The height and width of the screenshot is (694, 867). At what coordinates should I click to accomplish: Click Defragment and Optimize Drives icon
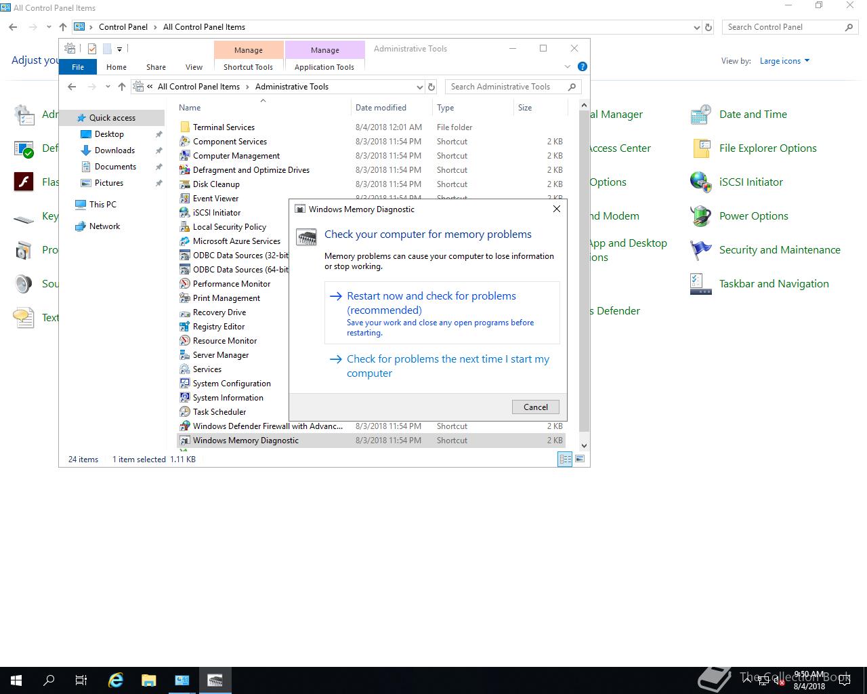pos(184,170)
